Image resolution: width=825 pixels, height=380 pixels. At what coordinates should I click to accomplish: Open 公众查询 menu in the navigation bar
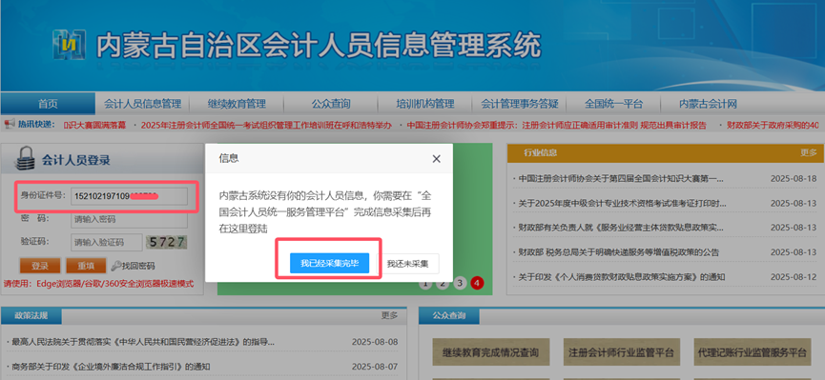330,104
